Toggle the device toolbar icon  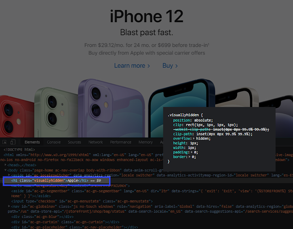[13, 142]
